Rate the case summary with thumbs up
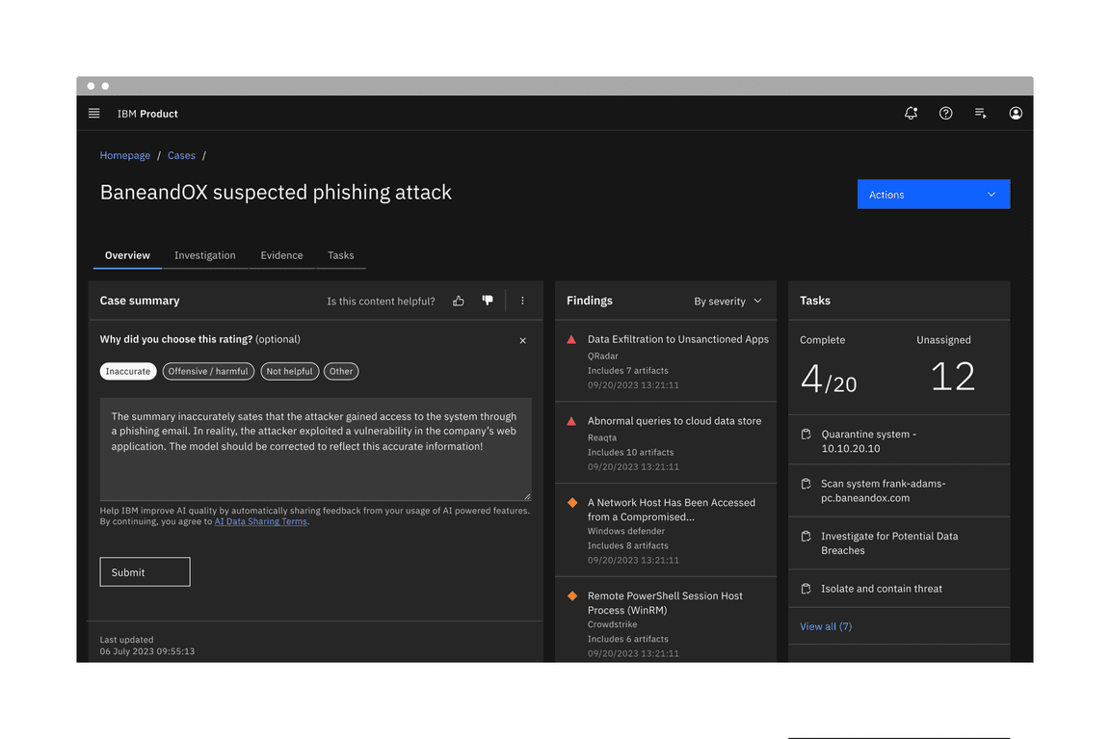Screen dimensions: 1110x739 (x=458, y=300)
